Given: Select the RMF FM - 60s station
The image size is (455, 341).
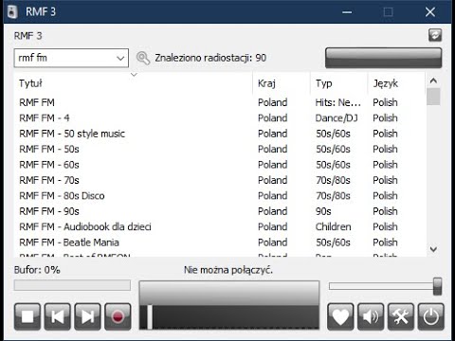Looking at the screenshot, I should 220,165.
